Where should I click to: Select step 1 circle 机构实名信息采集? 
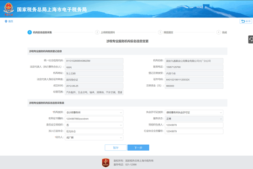pos(30,33)
